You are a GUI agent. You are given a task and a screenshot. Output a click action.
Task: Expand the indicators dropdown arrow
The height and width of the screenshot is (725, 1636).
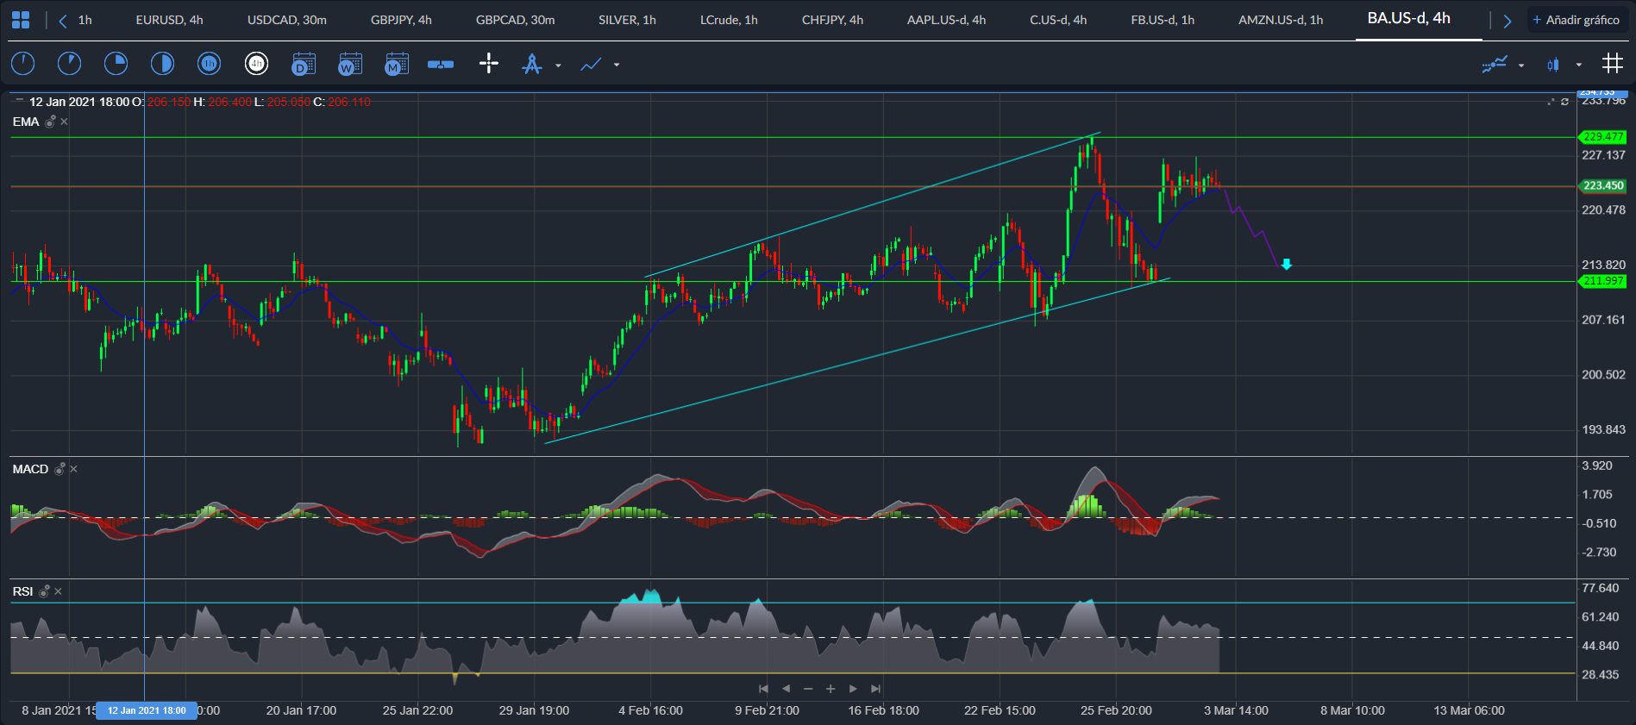[1521, 65]
